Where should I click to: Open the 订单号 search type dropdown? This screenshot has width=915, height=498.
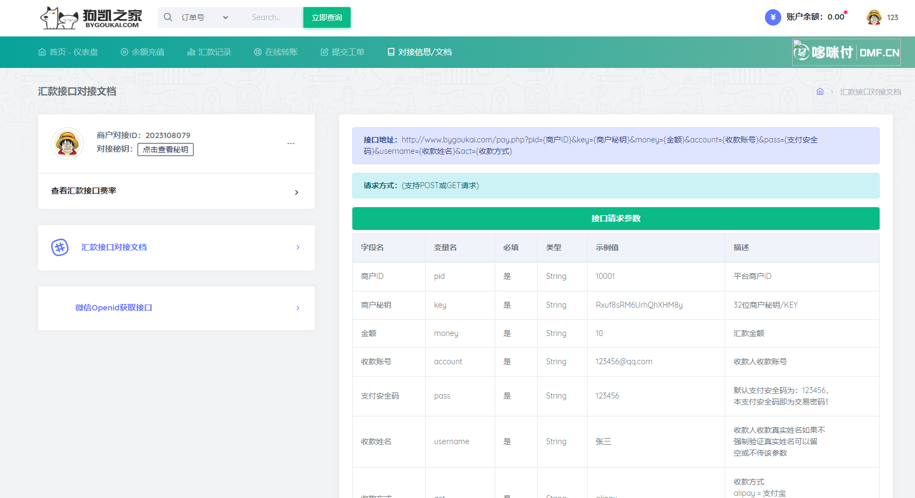click(x=205, y=17)
